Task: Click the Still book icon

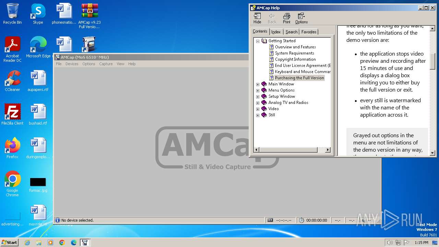Action: point(264,115)
